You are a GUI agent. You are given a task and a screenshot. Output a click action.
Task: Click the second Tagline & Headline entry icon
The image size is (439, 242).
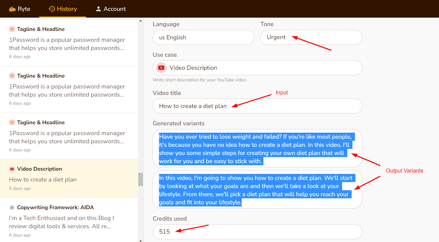click(x=12, y=76)
